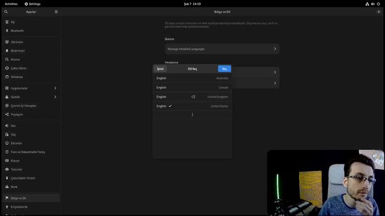The width and height of the screenshot is (385, 216).
Task: Open the search icon in Ayarlar header
Action: point(6,12)
